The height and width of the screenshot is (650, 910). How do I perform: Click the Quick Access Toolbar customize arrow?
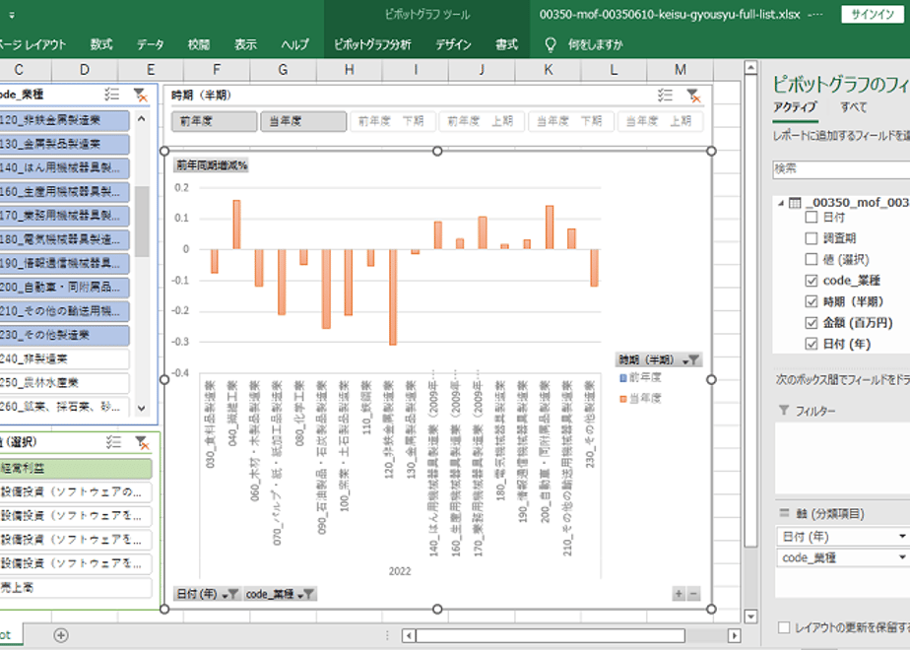click(x=12, y=15)
